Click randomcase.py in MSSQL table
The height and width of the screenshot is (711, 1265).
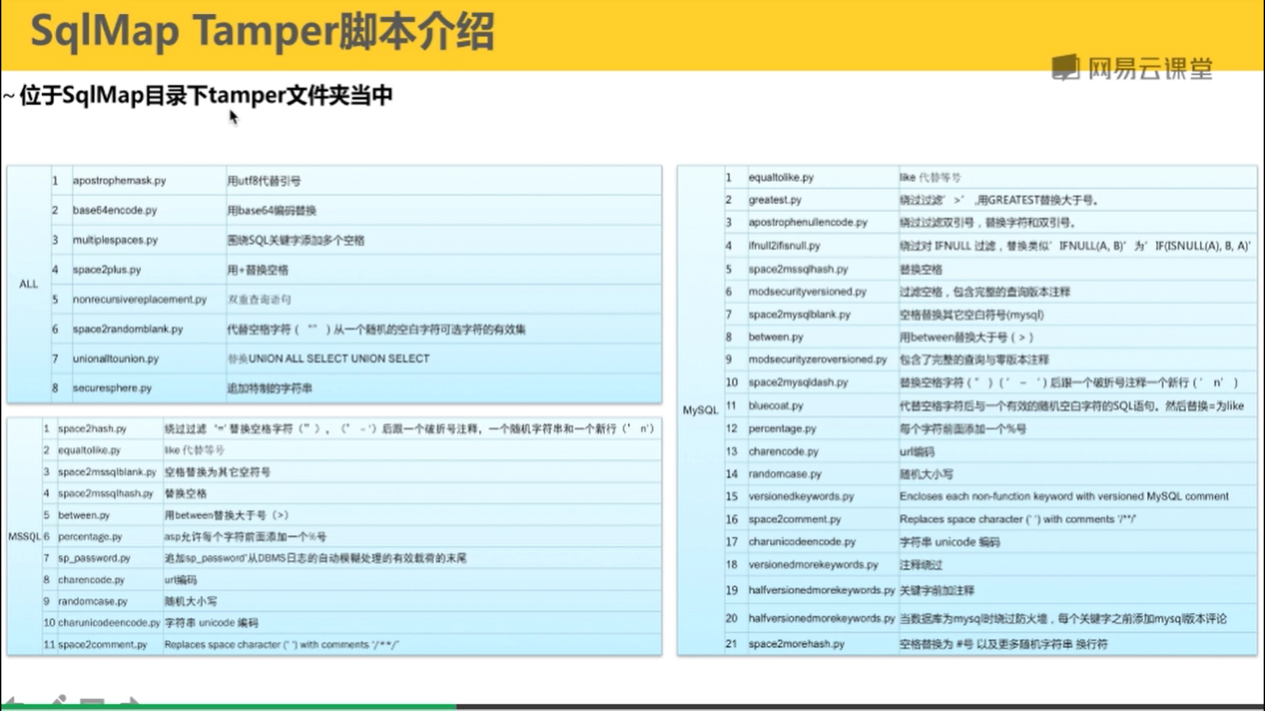[x=93, y=601]
